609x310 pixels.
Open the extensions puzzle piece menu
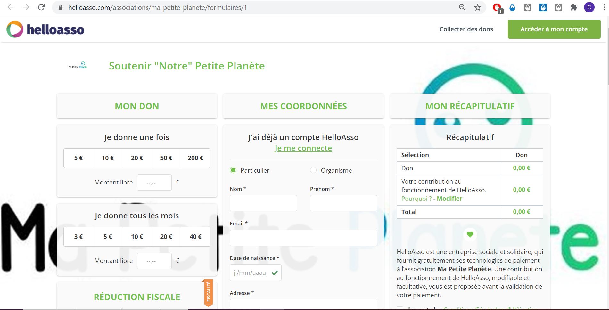(574, 7)
